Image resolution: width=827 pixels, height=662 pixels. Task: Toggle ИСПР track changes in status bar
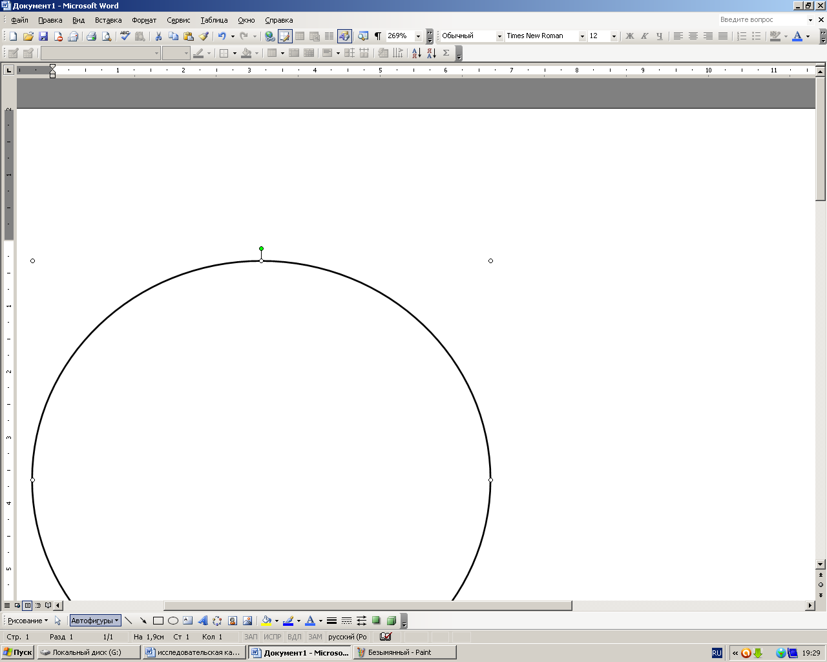coord(273,637)
